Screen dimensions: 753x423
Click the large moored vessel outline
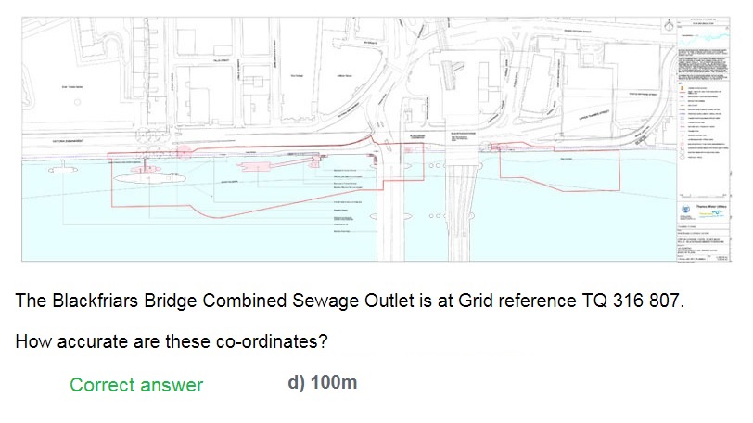coord(149,175)
